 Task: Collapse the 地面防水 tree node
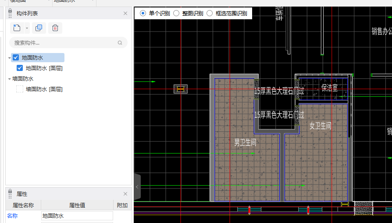click(9, 58)
